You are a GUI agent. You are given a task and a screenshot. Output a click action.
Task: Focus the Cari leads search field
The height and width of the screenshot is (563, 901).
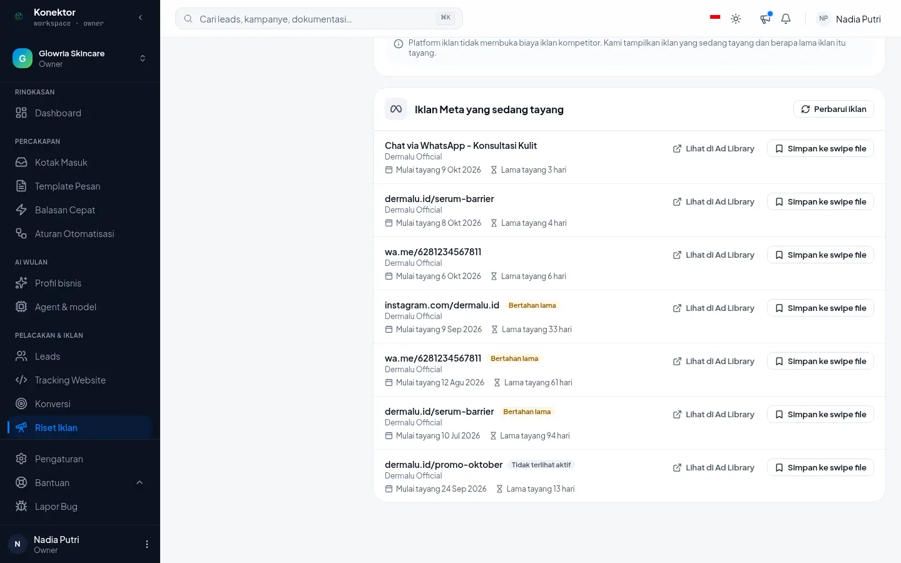(319, 19)
